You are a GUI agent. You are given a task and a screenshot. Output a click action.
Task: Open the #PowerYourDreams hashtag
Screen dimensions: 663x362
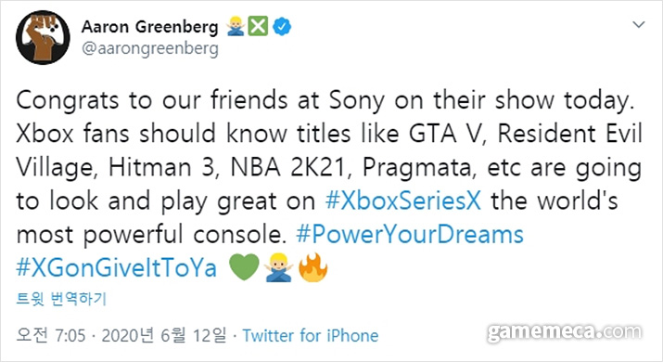410,234
